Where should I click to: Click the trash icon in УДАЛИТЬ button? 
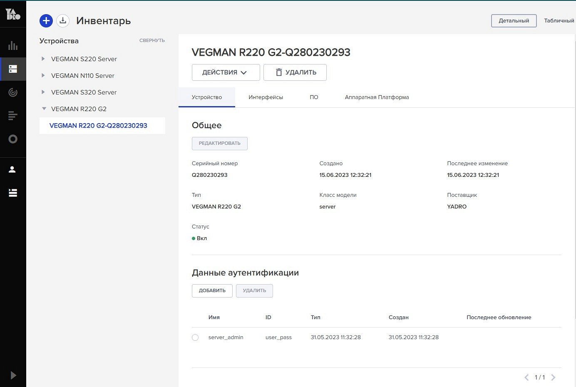click(279, 72)
